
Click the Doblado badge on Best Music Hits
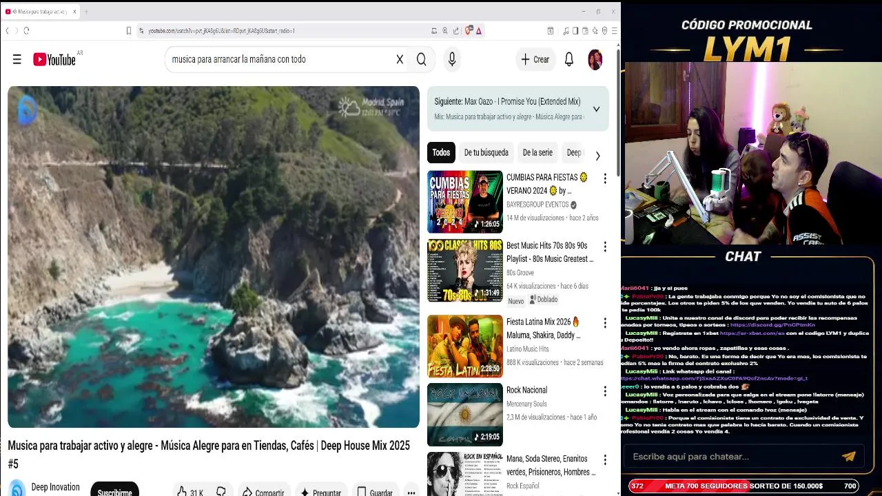coord(542,300)
